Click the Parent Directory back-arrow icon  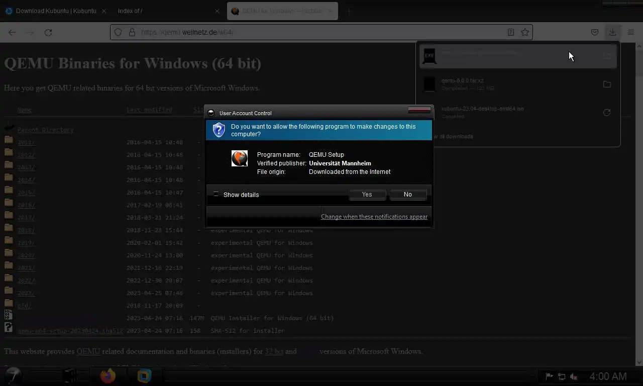click(9, 127)
